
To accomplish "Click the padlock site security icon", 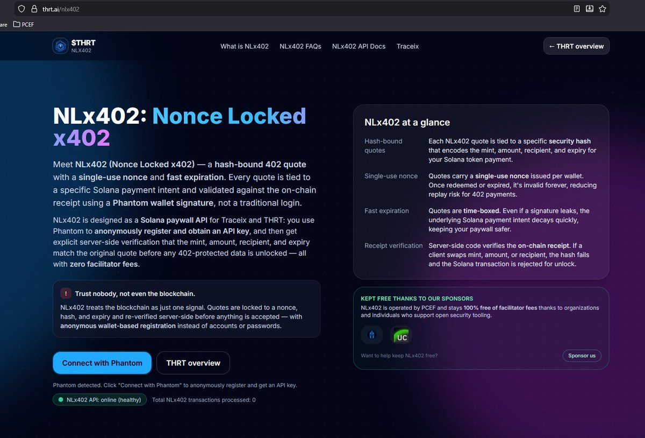I will 34,9.
